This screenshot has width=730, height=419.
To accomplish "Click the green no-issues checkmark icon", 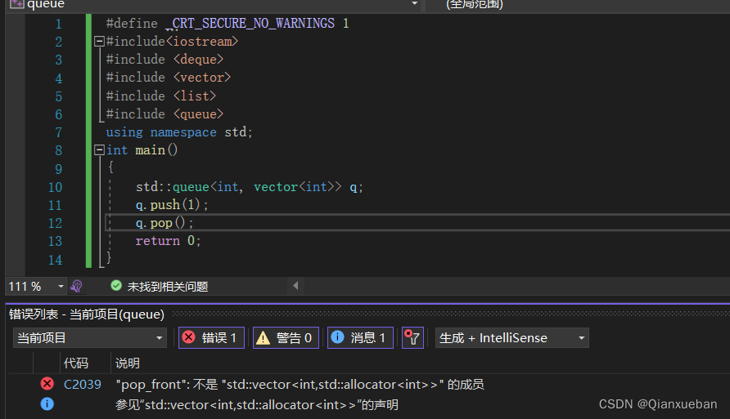I will pos(116,286).
